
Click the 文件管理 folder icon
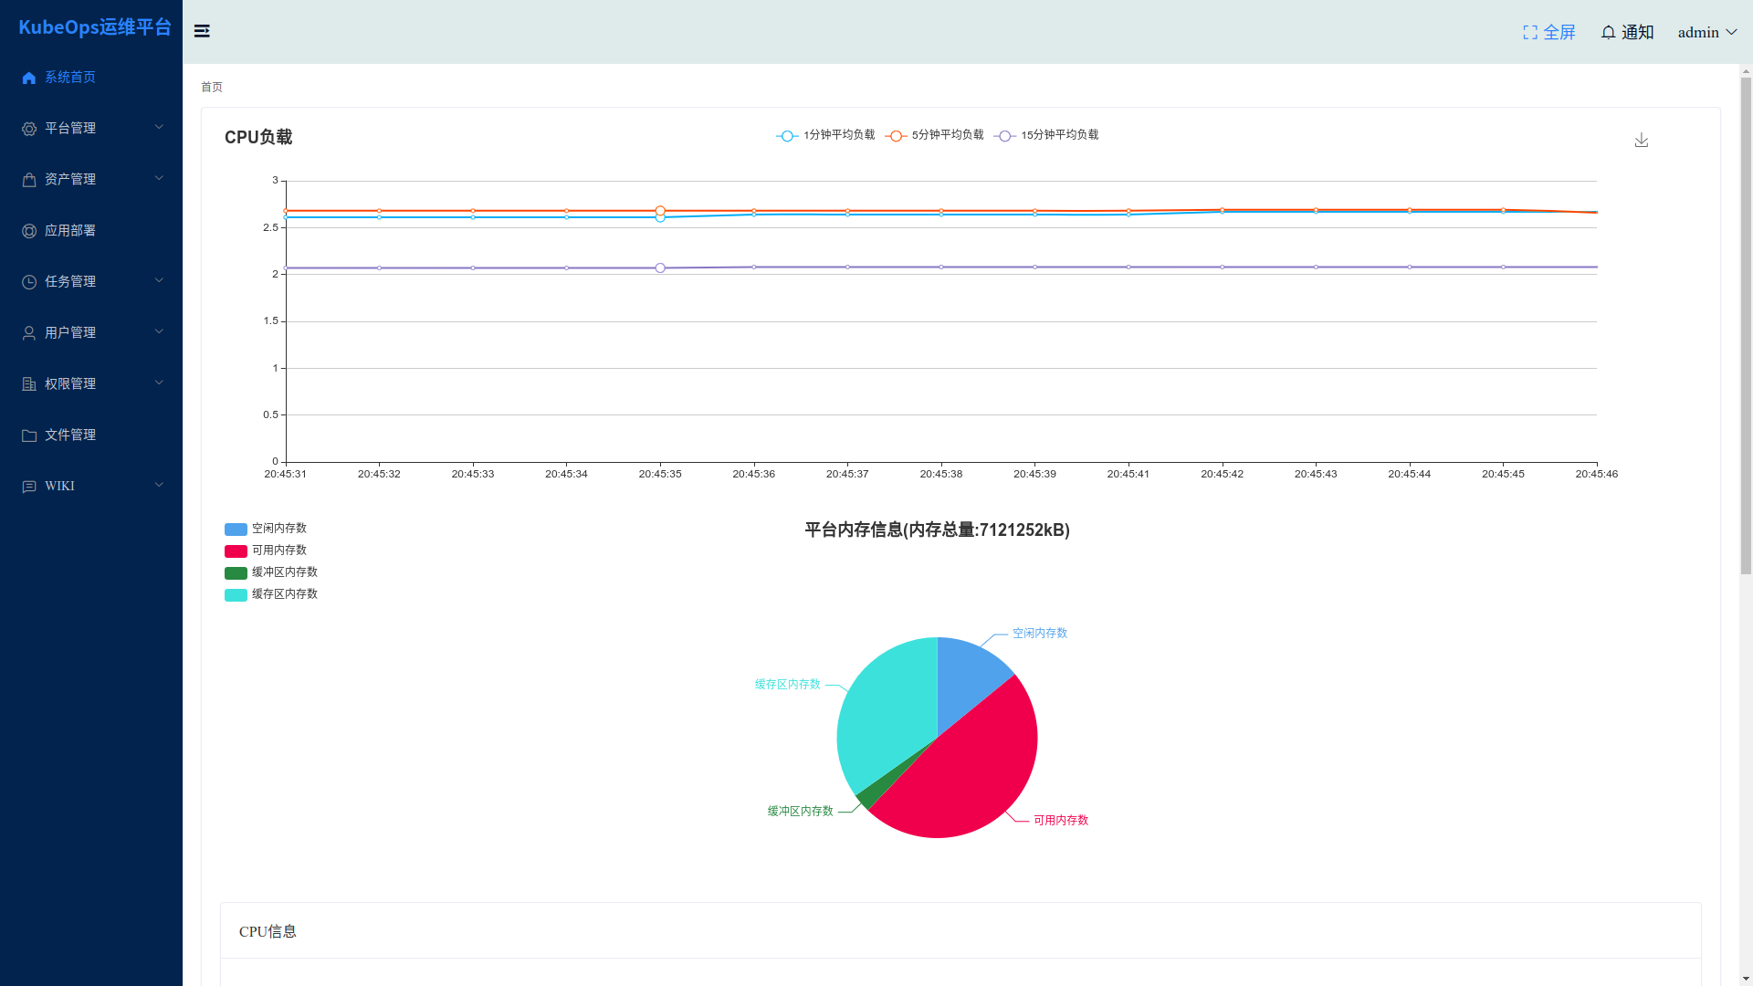coord(29,435)
